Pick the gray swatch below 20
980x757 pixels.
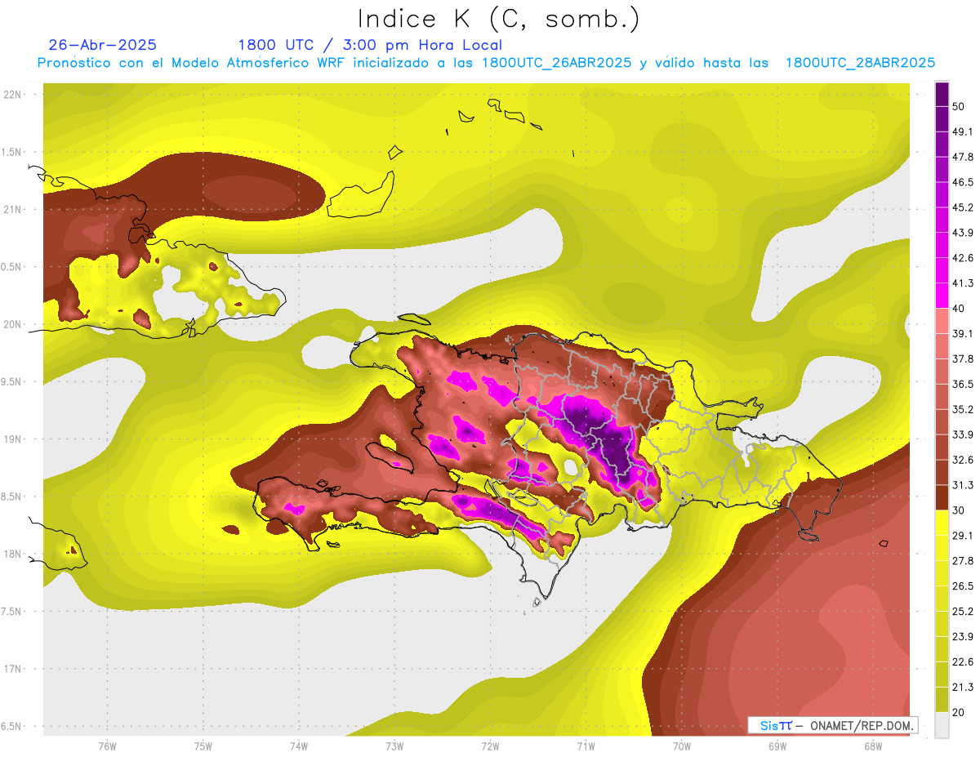tap(942, 725)
